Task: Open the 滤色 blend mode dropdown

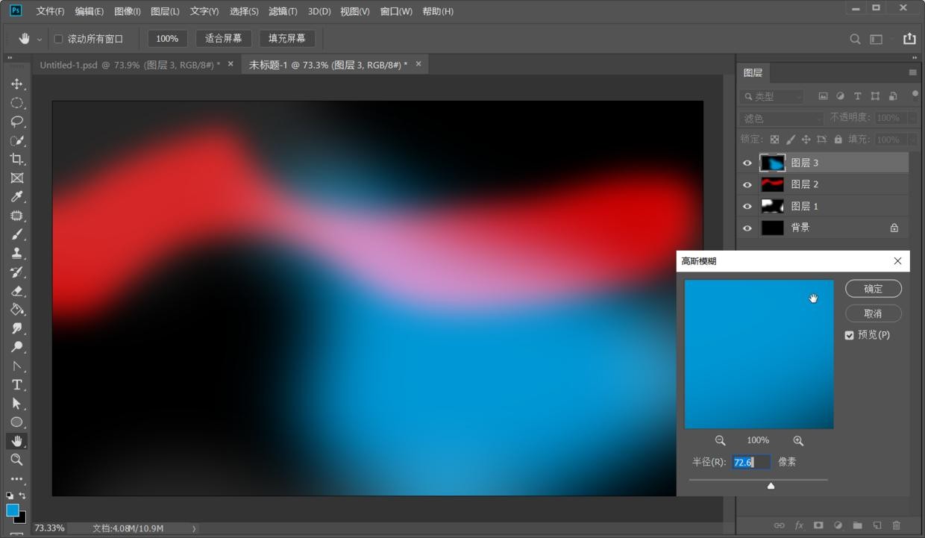Action: 781,119
